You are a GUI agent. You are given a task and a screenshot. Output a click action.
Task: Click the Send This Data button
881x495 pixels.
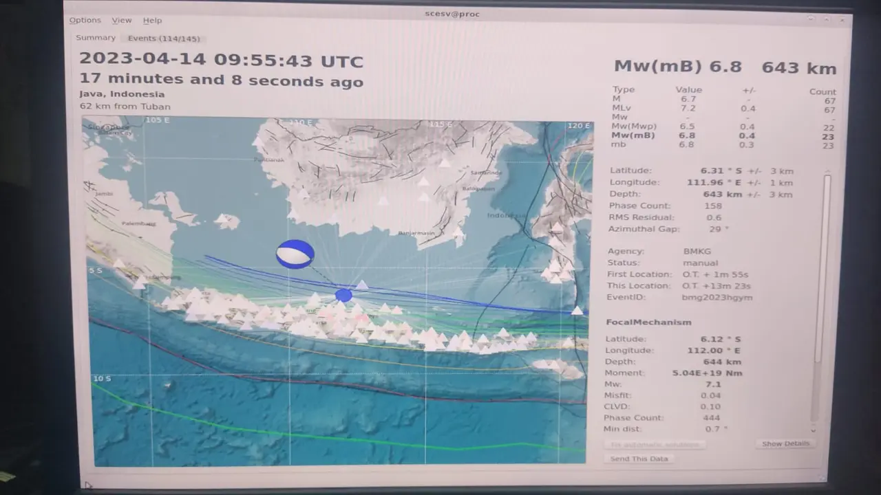[639, 459]
